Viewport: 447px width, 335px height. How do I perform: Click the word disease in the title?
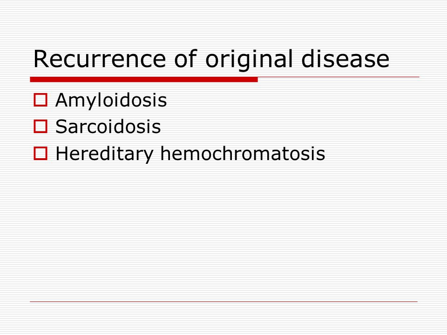coord(345,59)
